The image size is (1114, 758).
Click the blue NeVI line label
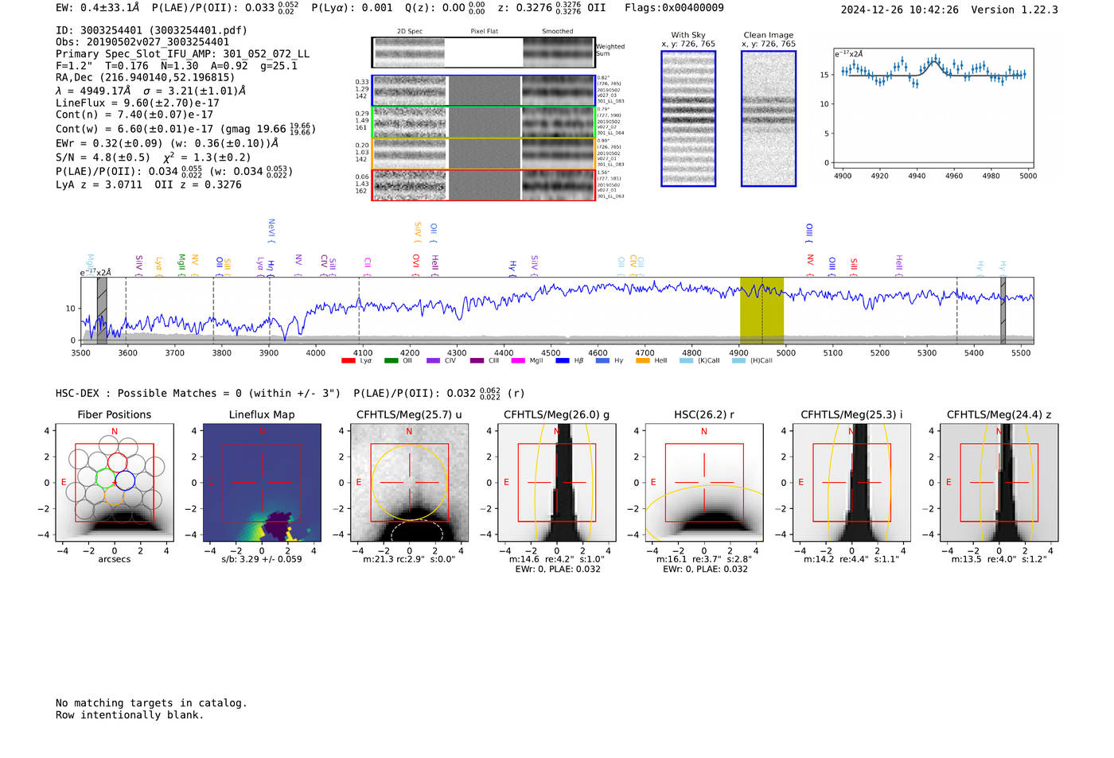pos(271,231)
